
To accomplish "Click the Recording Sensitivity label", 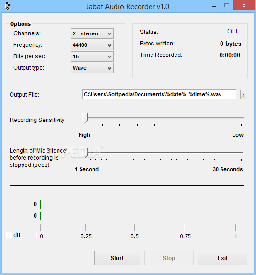I will 37,120.
